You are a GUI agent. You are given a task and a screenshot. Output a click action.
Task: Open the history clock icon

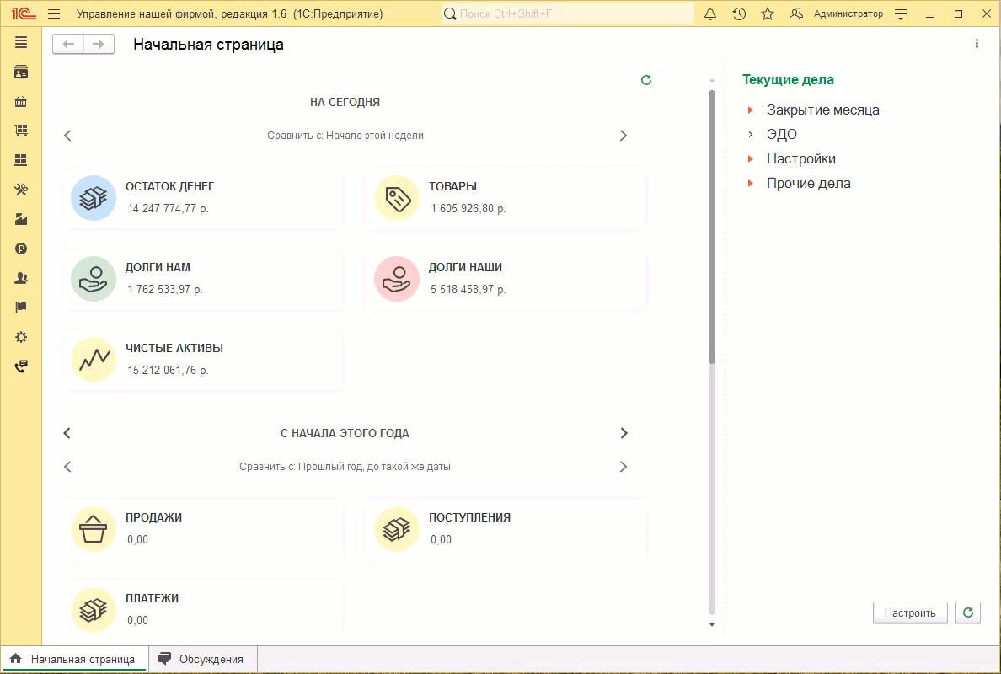tap(739, 14)
